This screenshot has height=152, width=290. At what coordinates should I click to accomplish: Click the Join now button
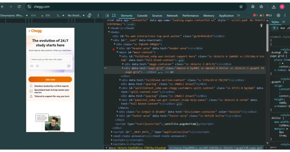click(50, 79)
